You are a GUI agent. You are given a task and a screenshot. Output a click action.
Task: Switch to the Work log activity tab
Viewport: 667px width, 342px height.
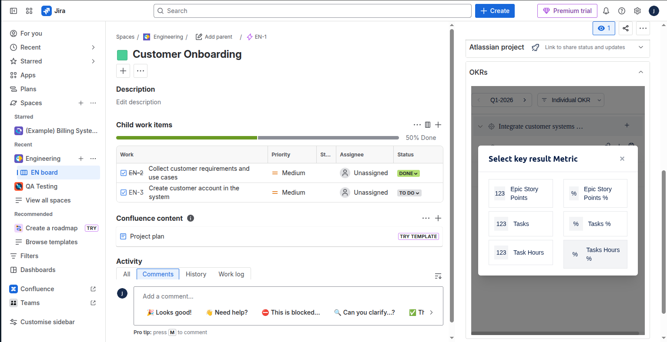pyautogui.click(x=231, y=274)
